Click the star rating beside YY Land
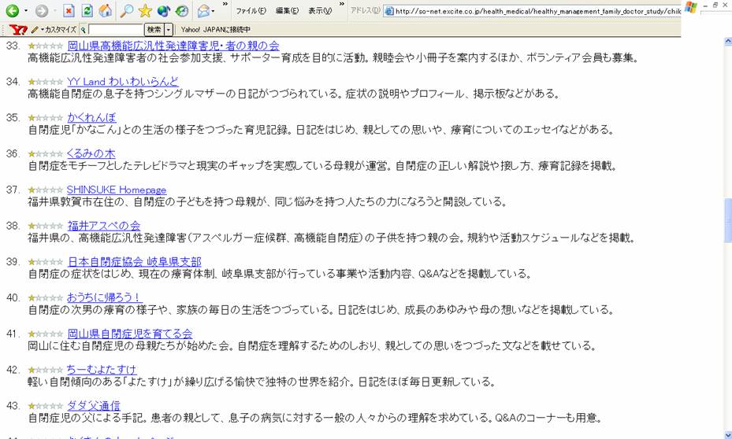This screenshot has width=732, height=439. 45,82
